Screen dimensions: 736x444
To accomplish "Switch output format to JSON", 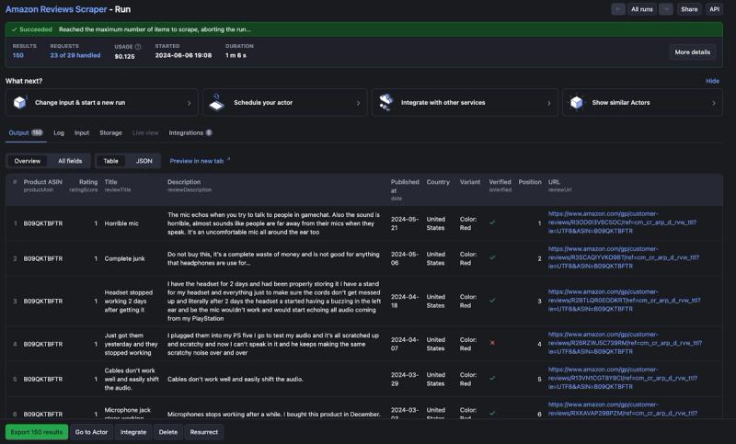I will point(144,161).
